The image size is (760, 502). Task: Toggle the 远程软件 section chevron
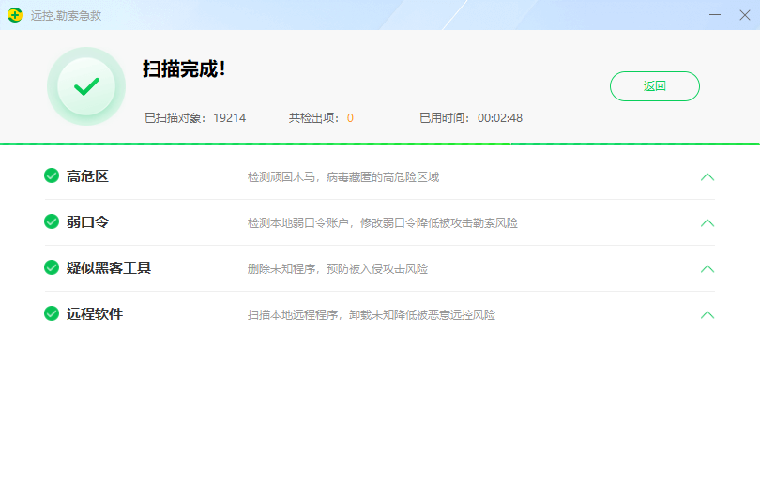pos(707,314)
